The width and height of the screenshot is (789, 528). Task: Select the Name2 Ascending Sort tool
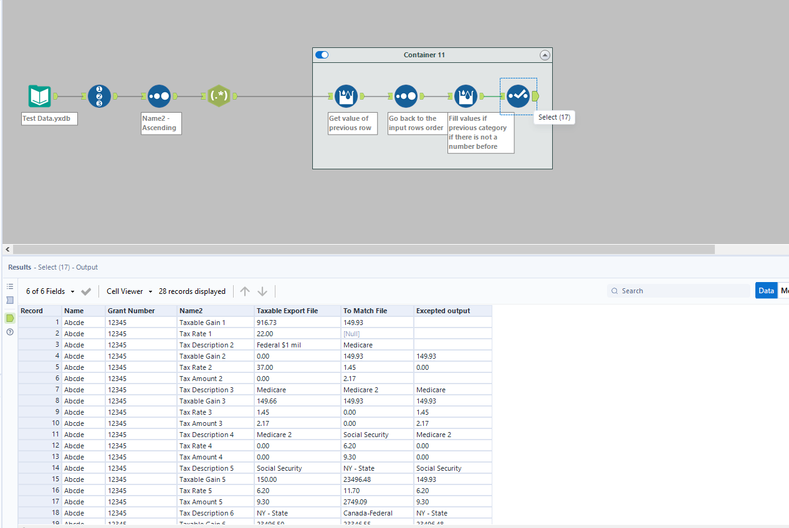point(160,95)
